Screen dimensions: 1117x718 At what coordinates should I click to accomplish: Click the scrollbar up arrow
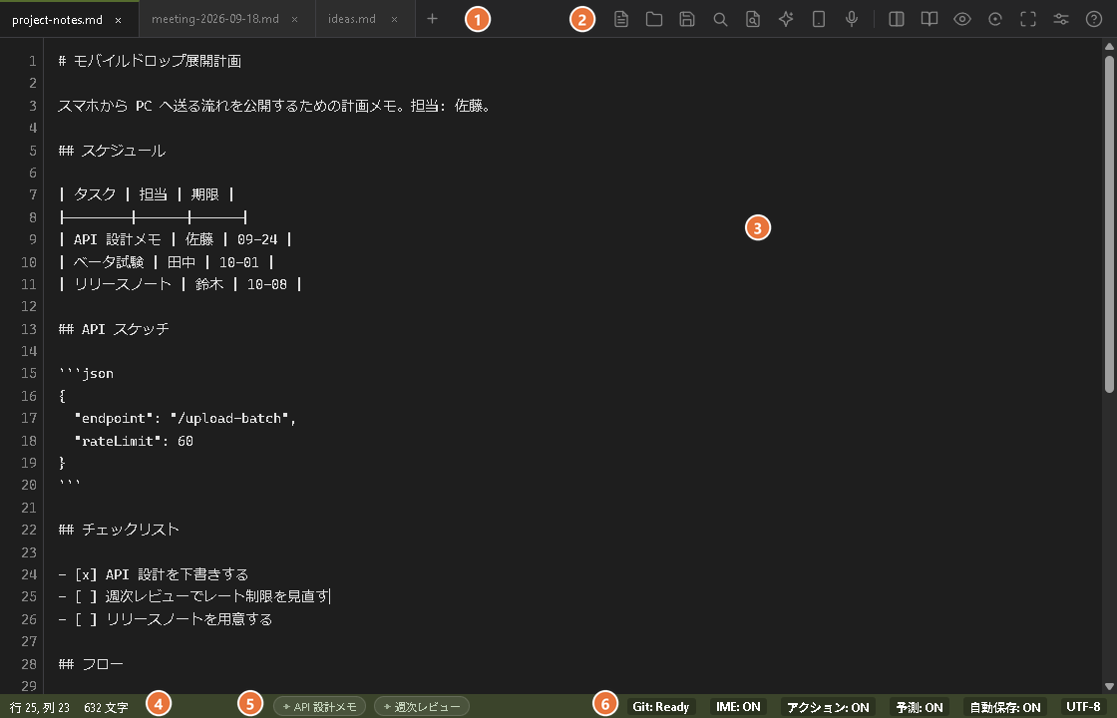tap(1109, 46)
